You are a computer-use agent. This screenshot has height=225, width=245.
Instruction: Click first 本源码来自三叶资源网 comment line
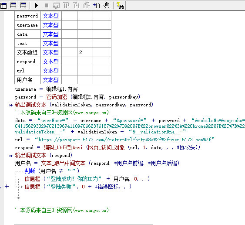point(62,112)
